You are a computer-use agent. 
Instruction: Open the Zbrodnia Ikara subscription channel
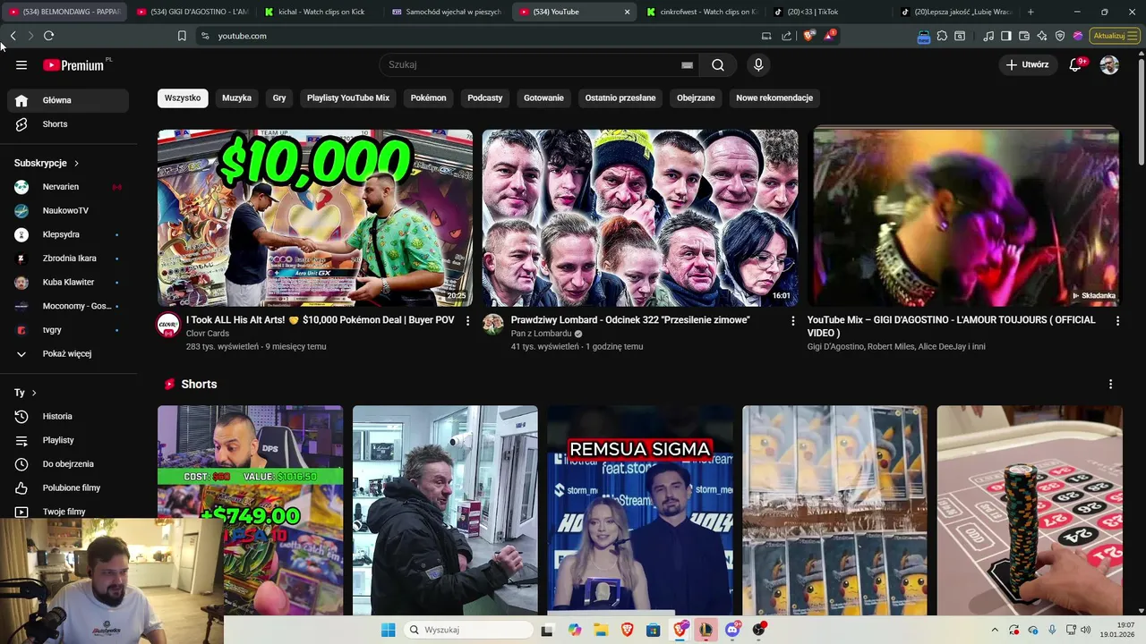click(x=68, y=258)
